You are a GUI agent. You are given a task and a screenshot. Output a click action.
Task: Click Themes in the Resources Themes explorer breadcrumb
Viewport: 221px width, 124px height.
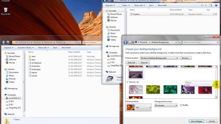pyautogui.click(x=59, y=42)
